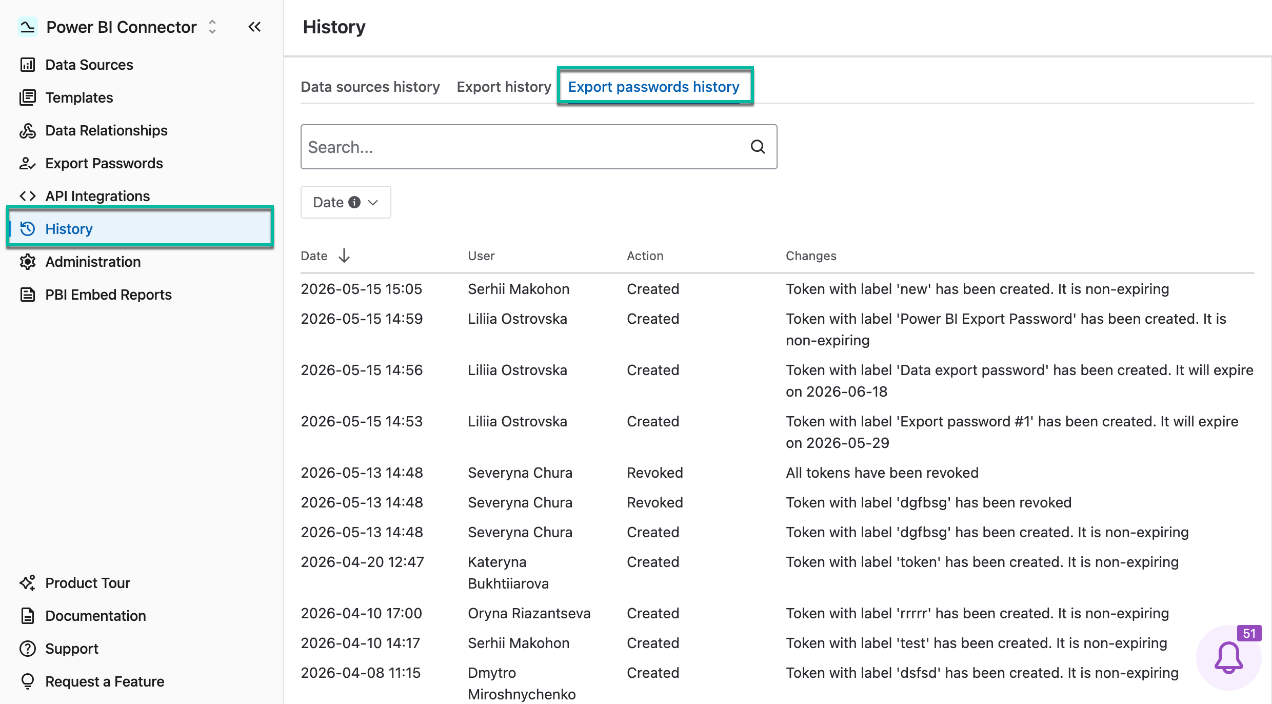Viewport: 1272px width, 704px height.
Task: Select the Export passwords history tab
Action: tap(653, 87)
